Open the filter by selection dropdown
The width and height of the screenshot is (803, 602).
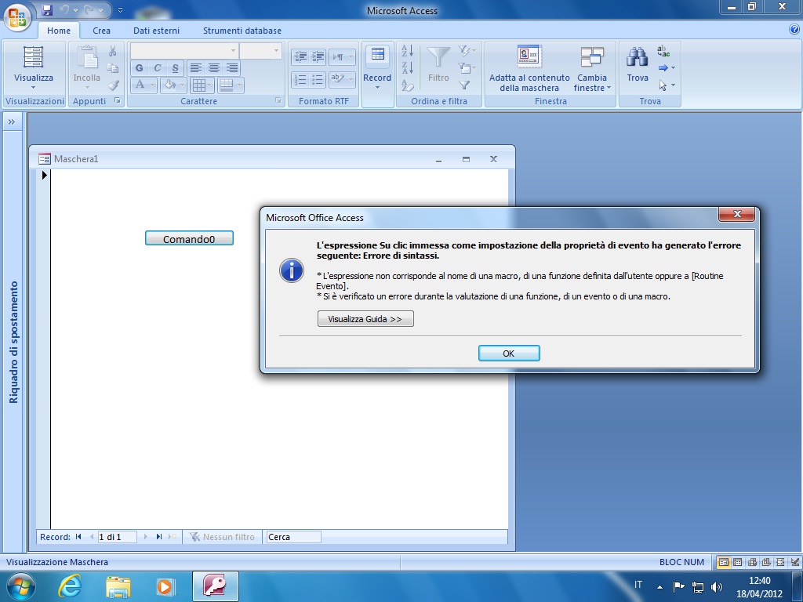coord(467,51)
